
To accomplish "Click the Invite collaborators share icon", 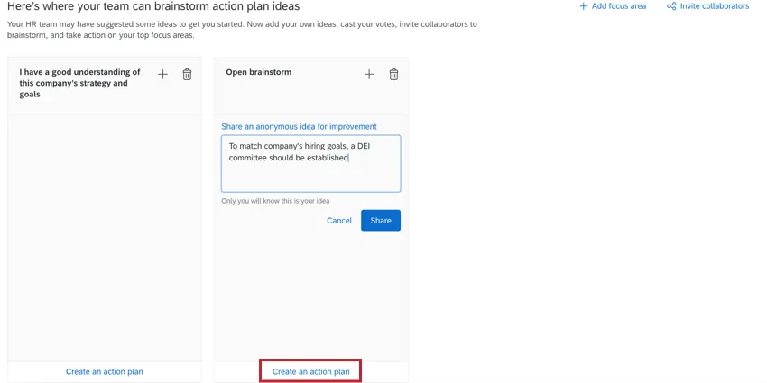I will (670, 6).
